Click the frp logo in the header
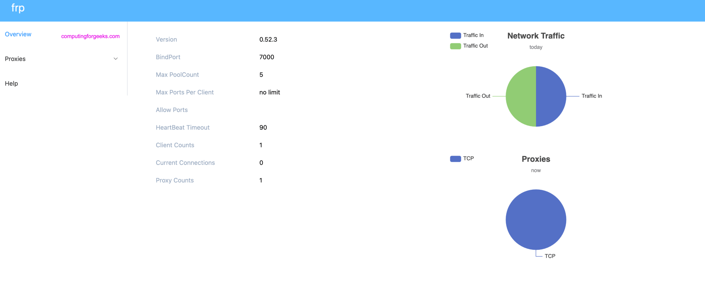705x298 pixels. click(18, 8)
